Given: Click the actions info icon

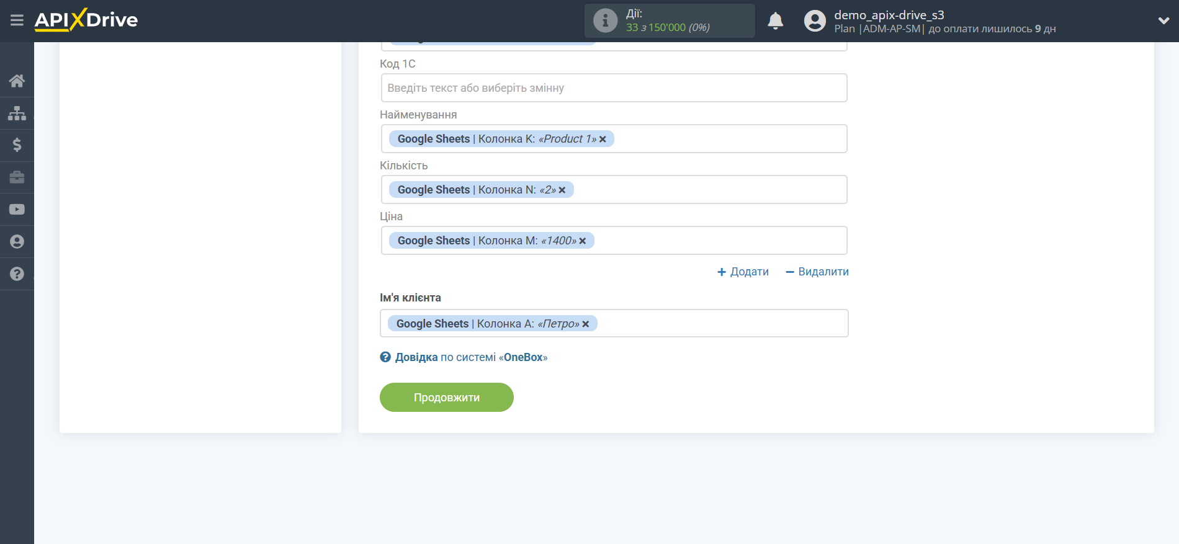Looking at the screenshot, I should 605,20.
